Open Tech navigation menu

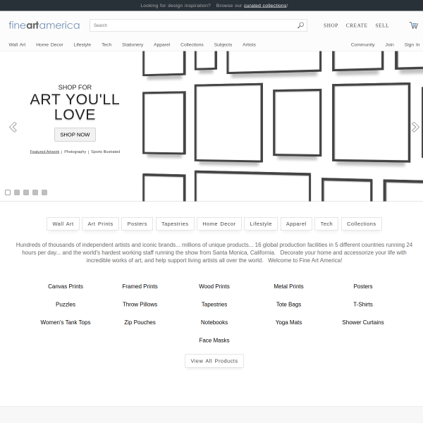(106, 45)
